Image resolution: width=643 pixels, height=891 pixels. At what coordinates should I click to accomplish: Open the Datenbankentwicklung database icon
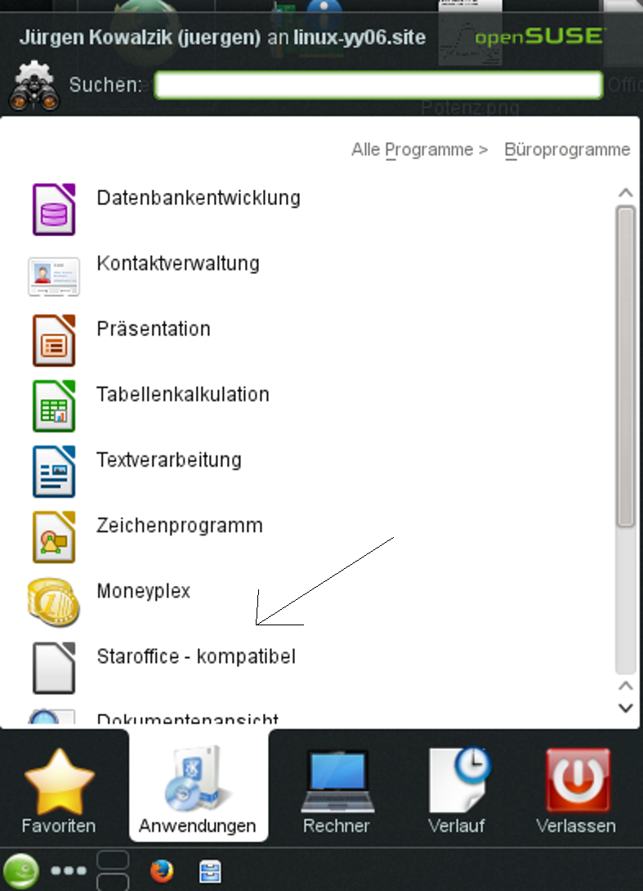click(54, 209)
